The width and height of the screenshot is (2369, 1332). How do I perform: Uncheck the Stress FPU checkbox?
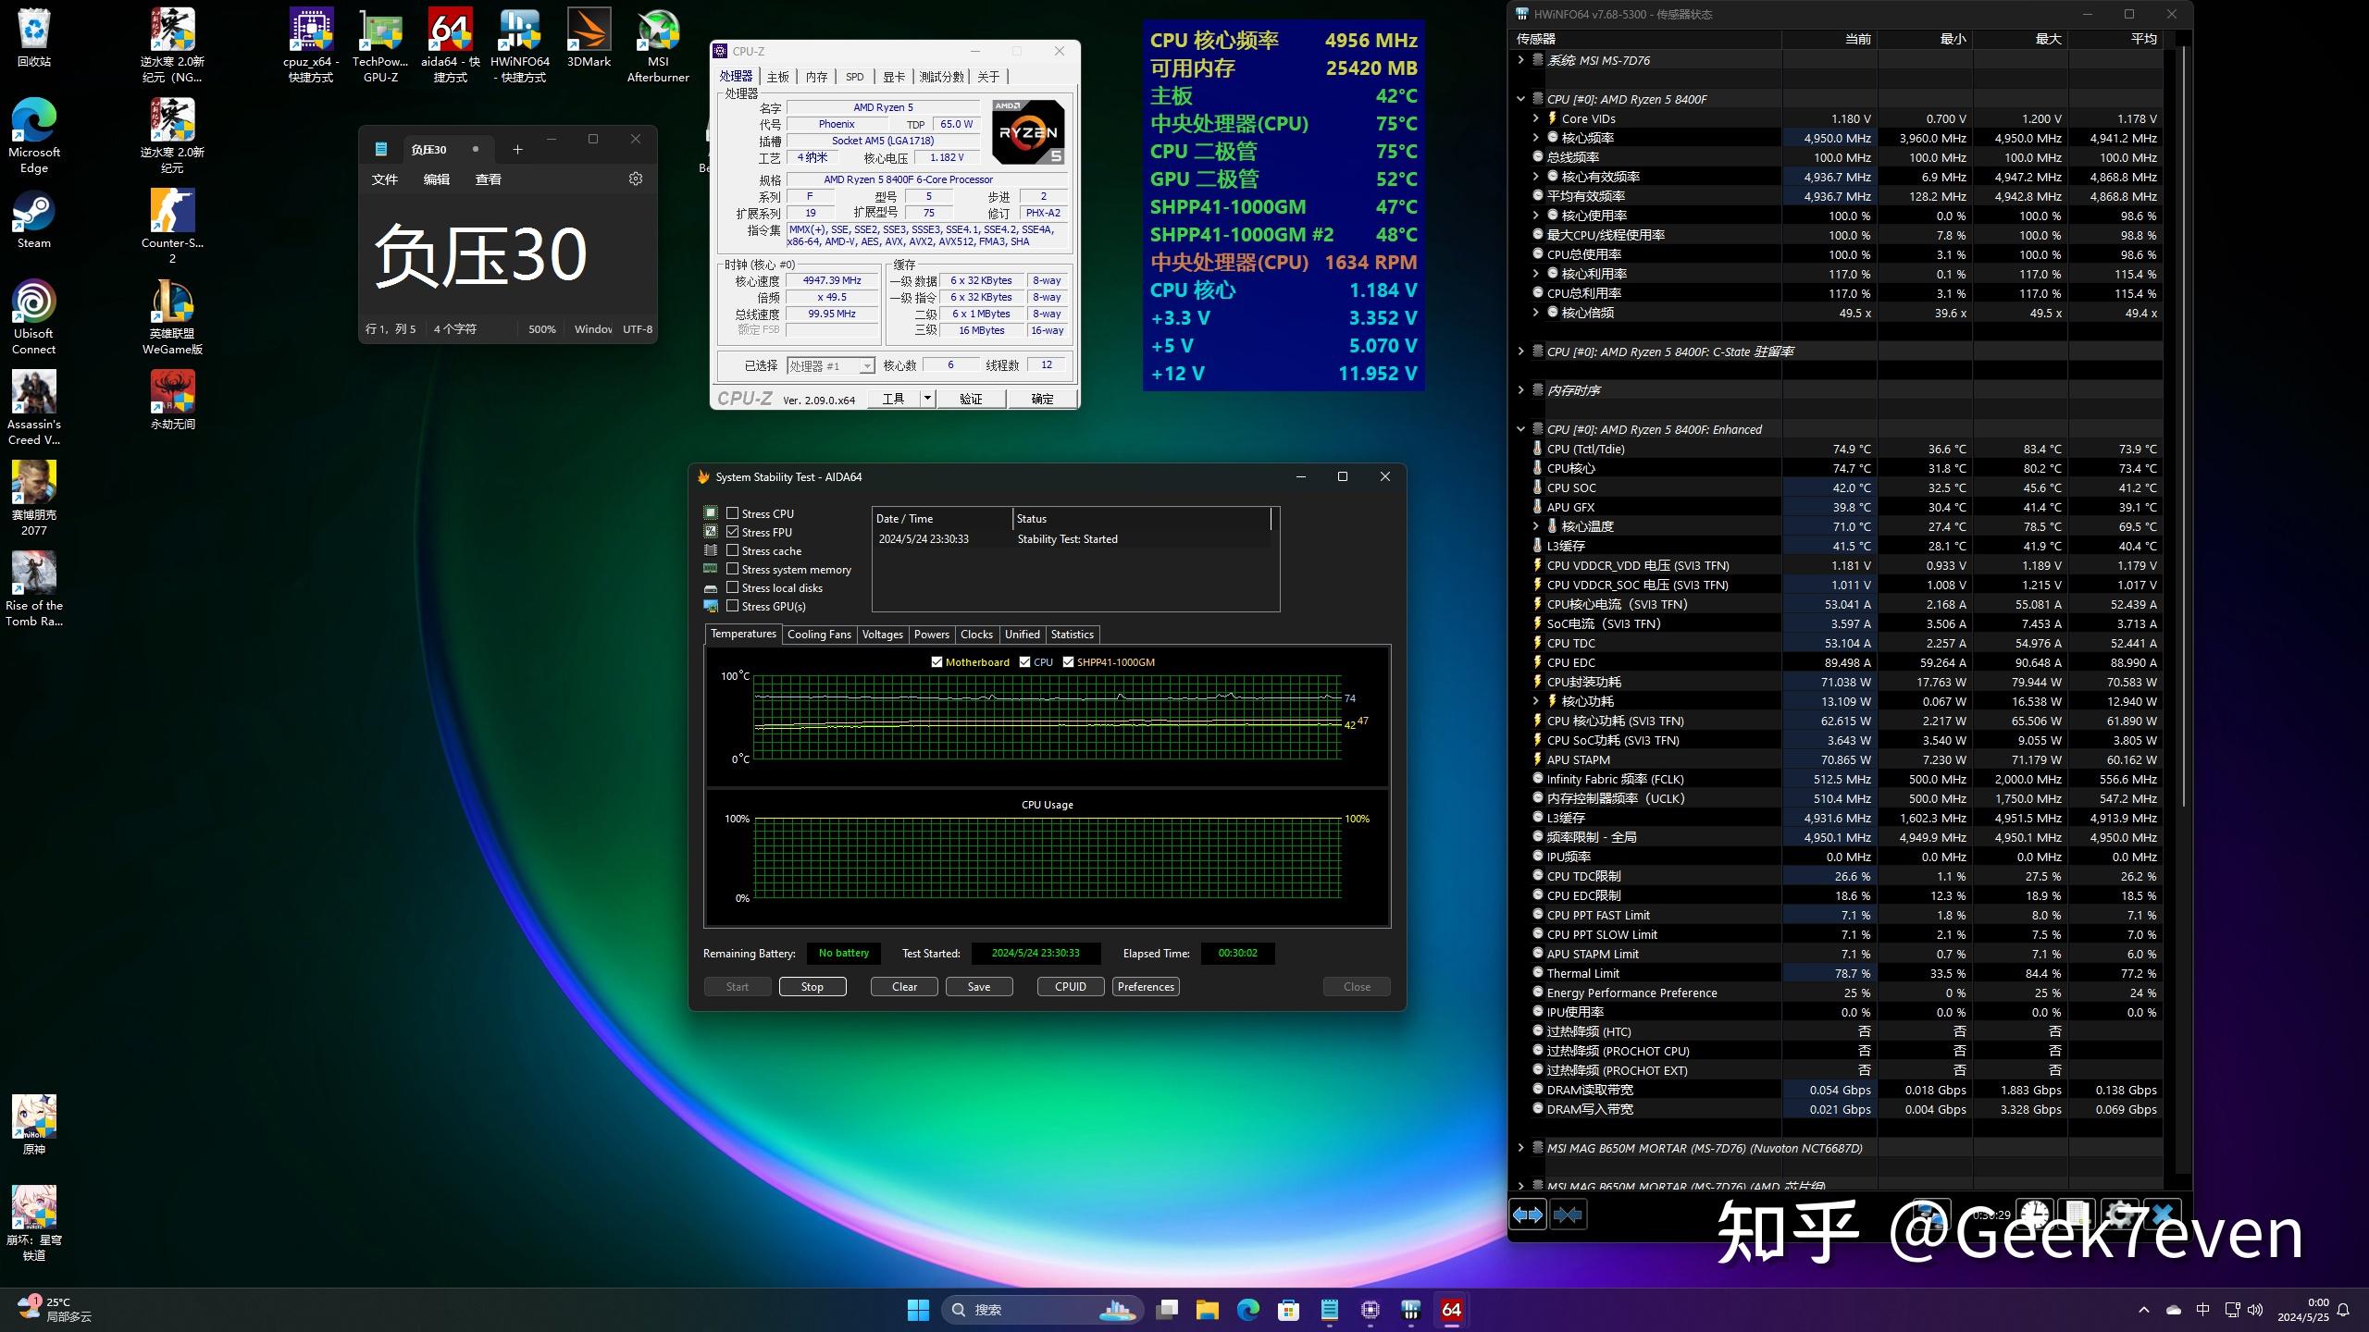point(733,532)
